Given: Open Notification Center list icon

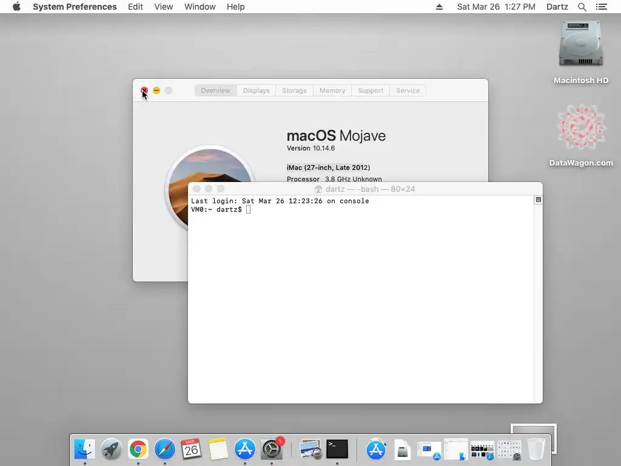Looking at the screenshot, I should (x=601, y=7).
